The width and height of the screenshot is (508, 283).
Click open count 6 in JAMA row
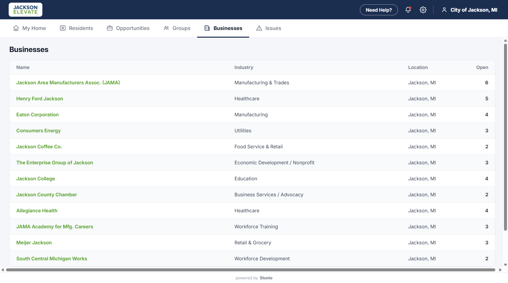[487, 83]
